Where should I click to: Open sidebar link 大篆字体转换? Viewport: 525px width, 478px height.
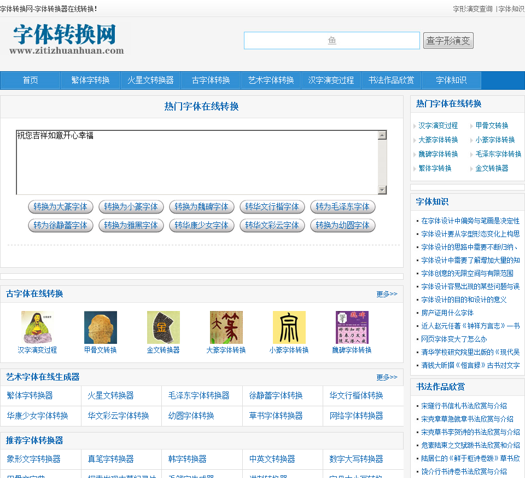pyautogui.click(x=438, y=140)
